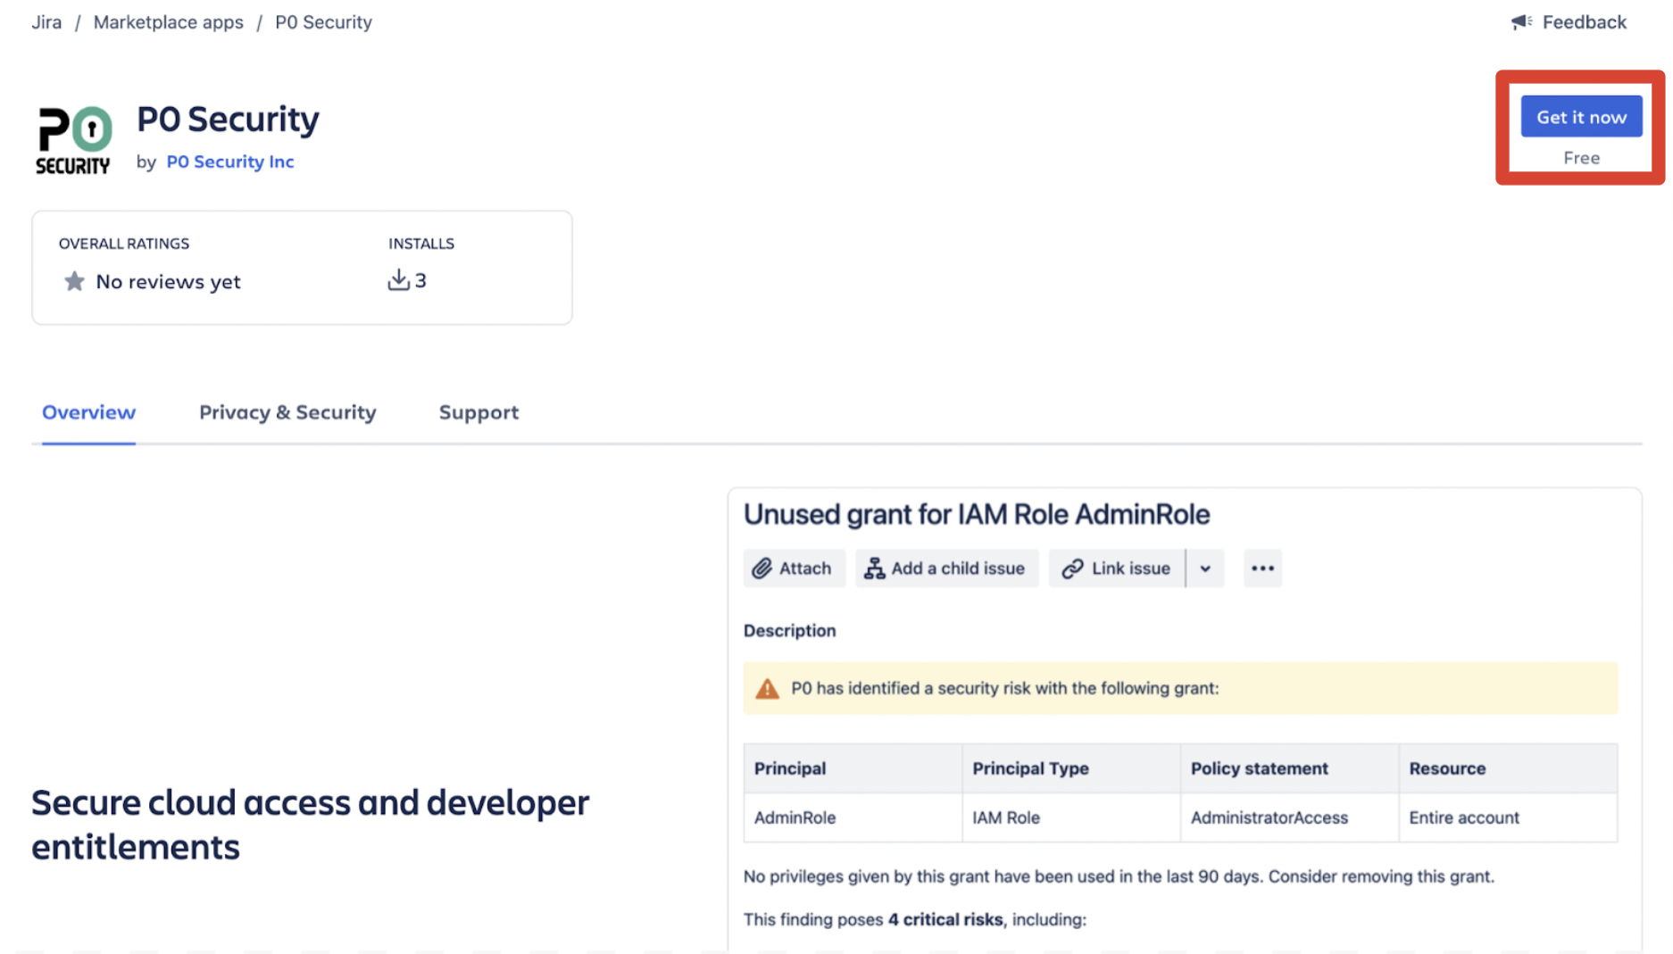Viewport: 1673px width, 954px height.
Task: Click the INSTALLS label
Action: click(421, 244)
